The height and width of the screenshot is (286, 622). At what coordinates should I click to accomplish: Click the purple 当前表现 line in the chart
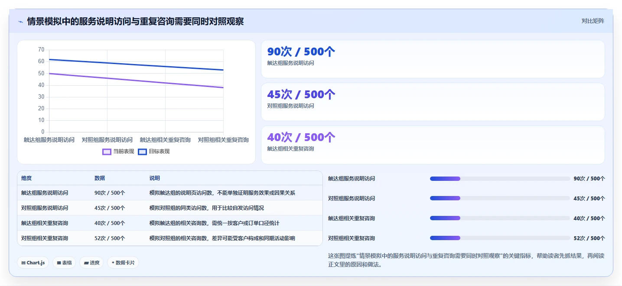click(x=136, y=80)
